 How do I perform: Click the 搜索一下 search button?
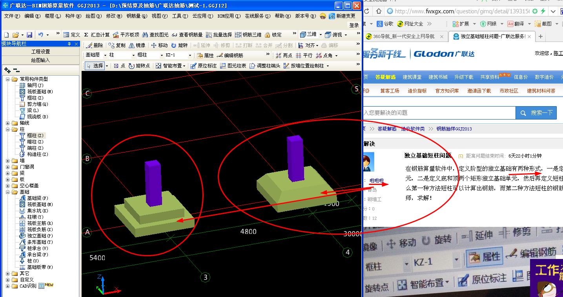(536, 113)
